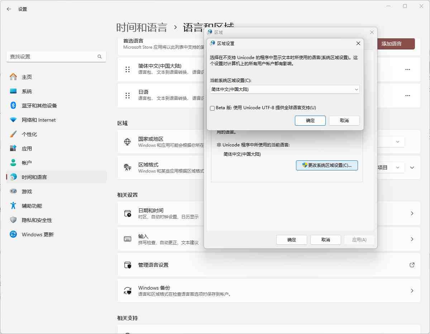This screenshot has width=430, height=334.
Task: Expand the 区域格式 section chevron
Action: pos(412,168)
